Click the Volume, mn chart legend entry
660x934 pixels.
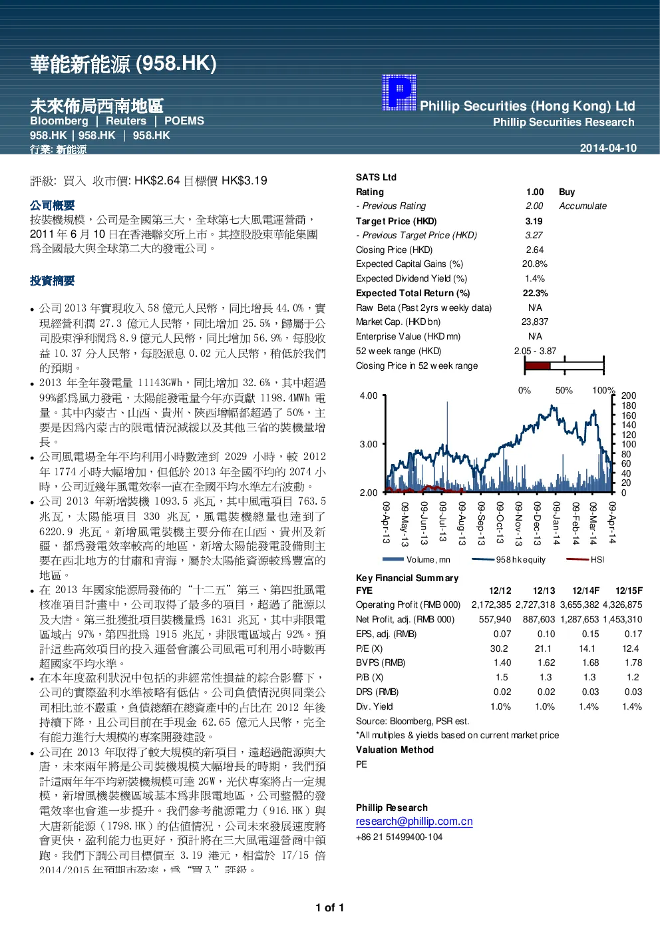tap(416, 560)
